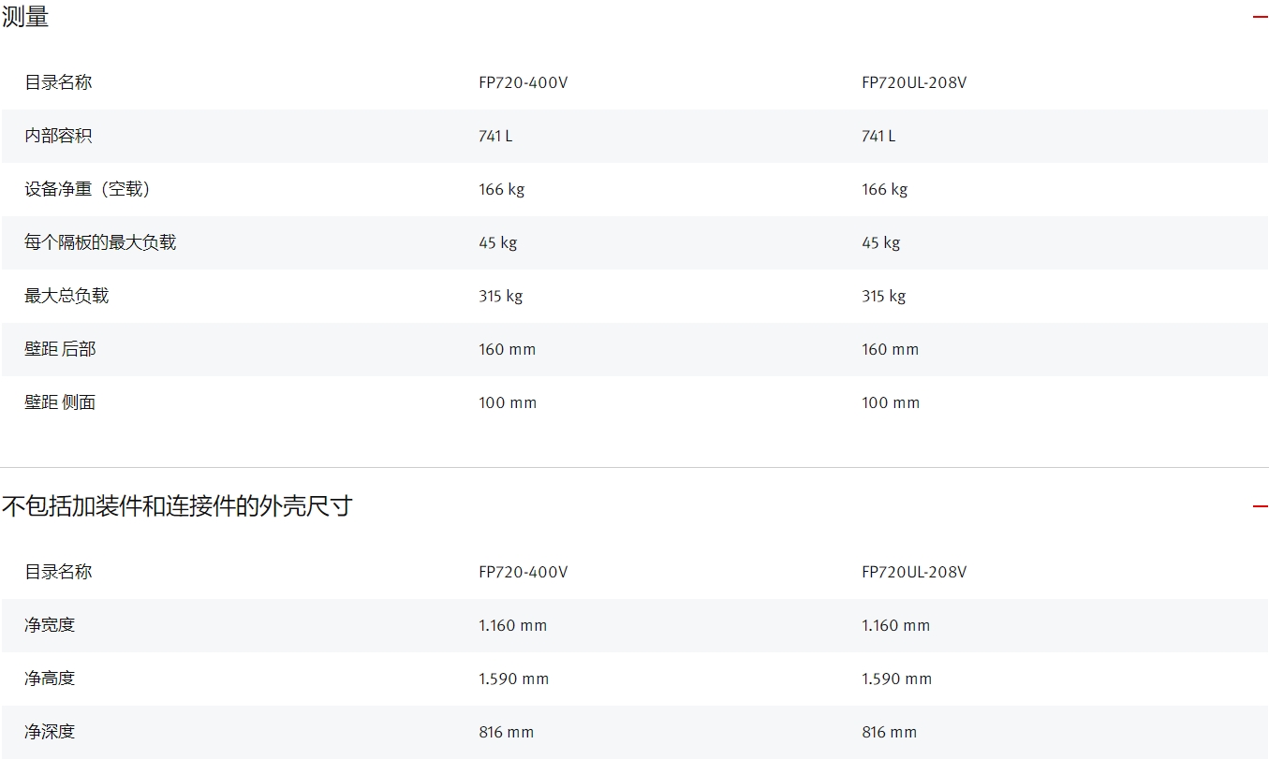1269x759 pixels.
Task: Select FP720UL-208V in the 外壳尺寸 table header
Action: (914, 572)
